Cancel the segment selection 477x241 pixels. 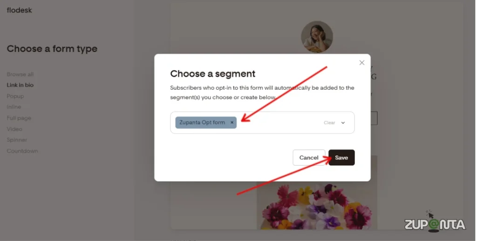[x=309, y=157]
